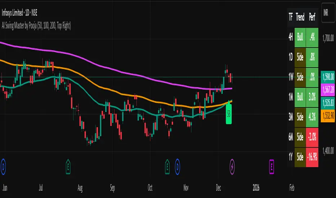Click the 3M timeframe row label
336x198 pixels.
pos(291,117)
